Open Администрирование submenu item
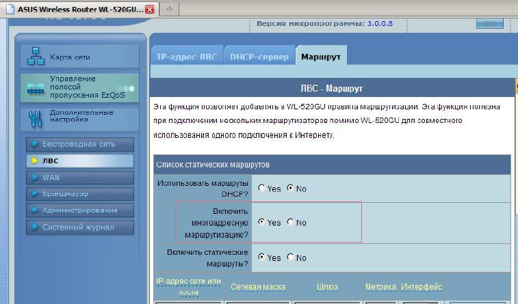The height and width of the screenshot is (304, 518). (x=80, y=210)
